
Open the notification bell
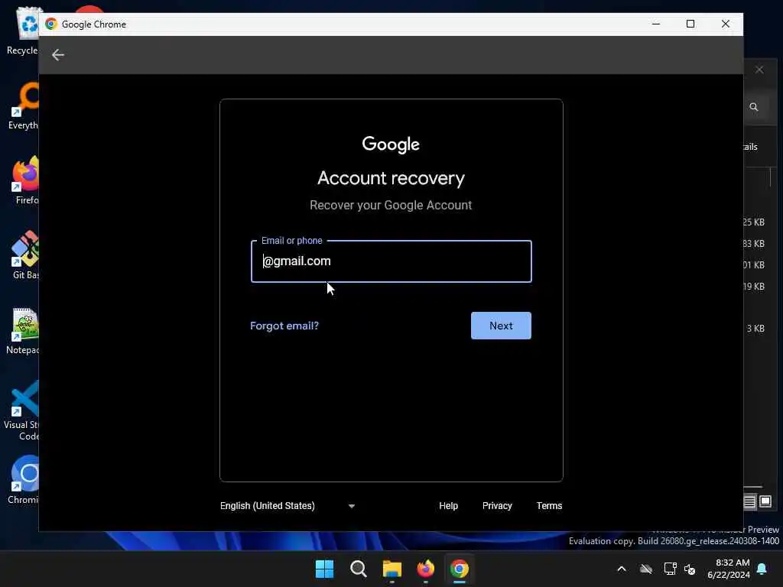coord(762,569)
